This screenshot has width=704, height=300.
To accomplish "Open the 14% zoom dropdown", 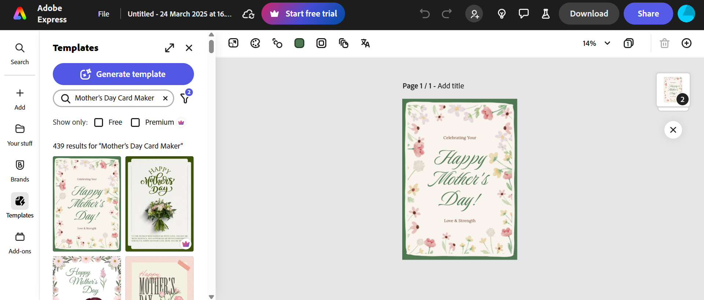I will [x=596, y=43].
